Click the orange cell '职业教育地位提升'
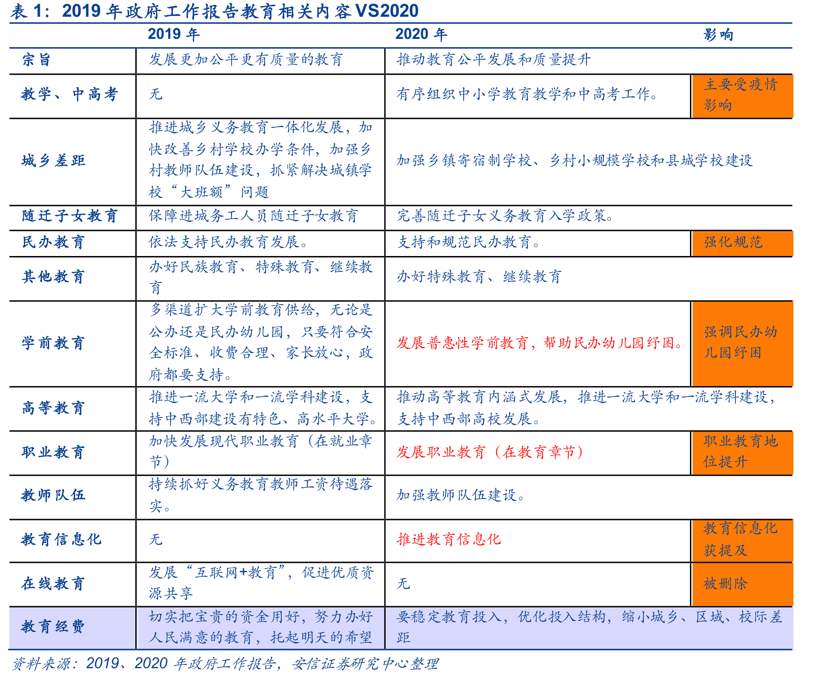The height and width of the screenshot is (677, 835). pyautogui.click(x=742, y=452)
